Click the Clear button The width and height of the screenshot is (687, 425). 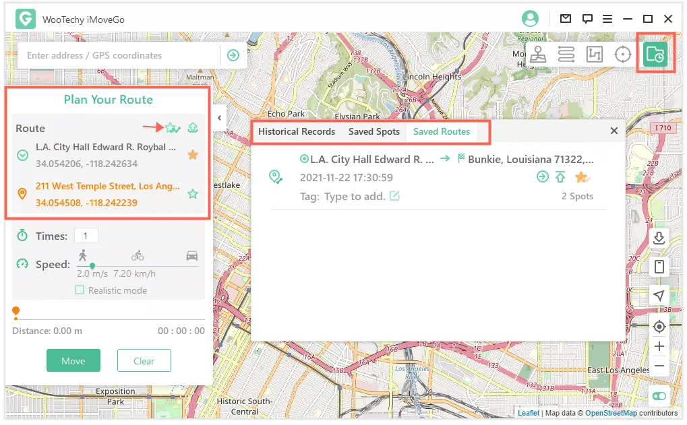click(x=144, y=361)
